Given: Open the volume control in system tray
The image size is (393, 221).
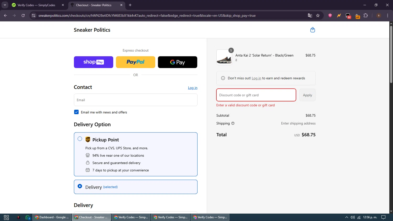Looking at the screenshot, I should (353, 217).
